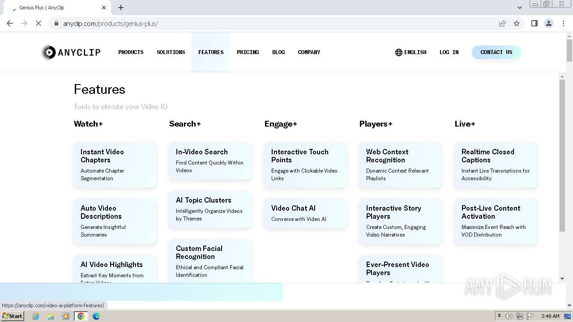Click the features panel scrollbar thumb
The image size is (573, 322).
click(562, 156)
